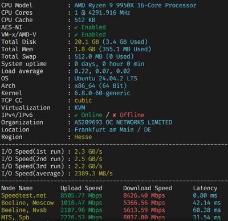Click the Total Disk value 20.1 GB
This screenshot has width=228, height=221.
(87, 42)
